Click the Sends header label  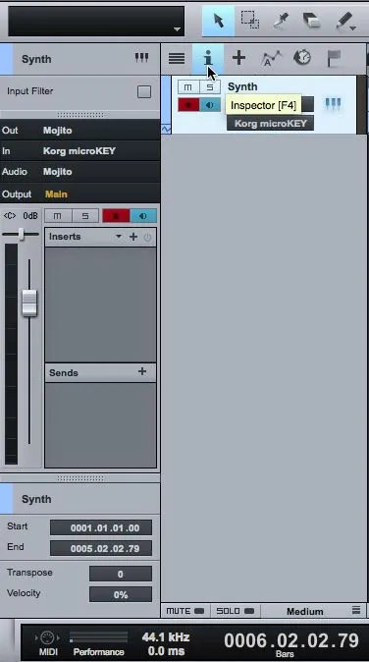pyautogui.click(x=63, y=373)
